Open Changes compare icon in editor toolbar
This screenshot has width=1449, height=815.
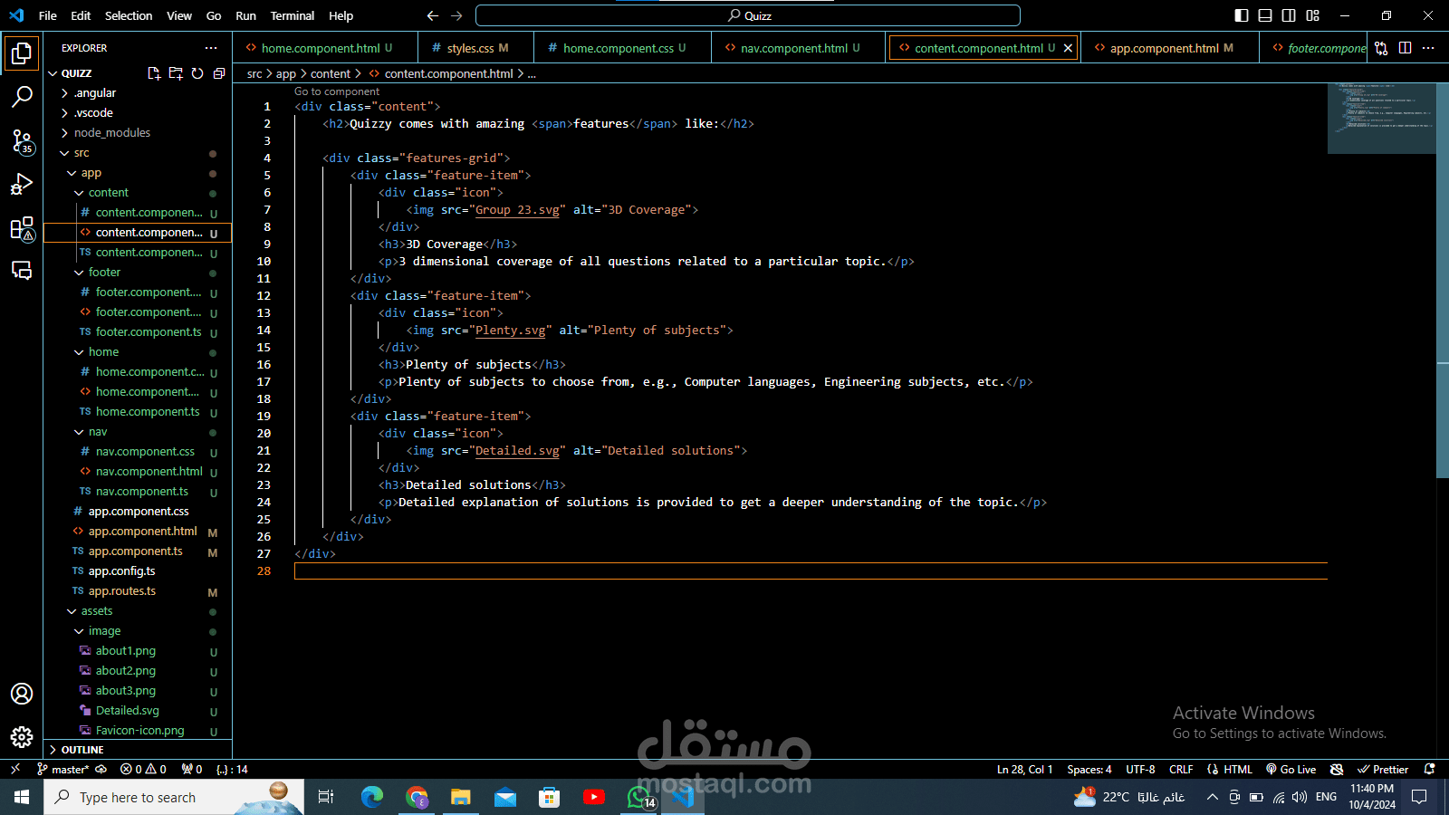(1381, 48)
